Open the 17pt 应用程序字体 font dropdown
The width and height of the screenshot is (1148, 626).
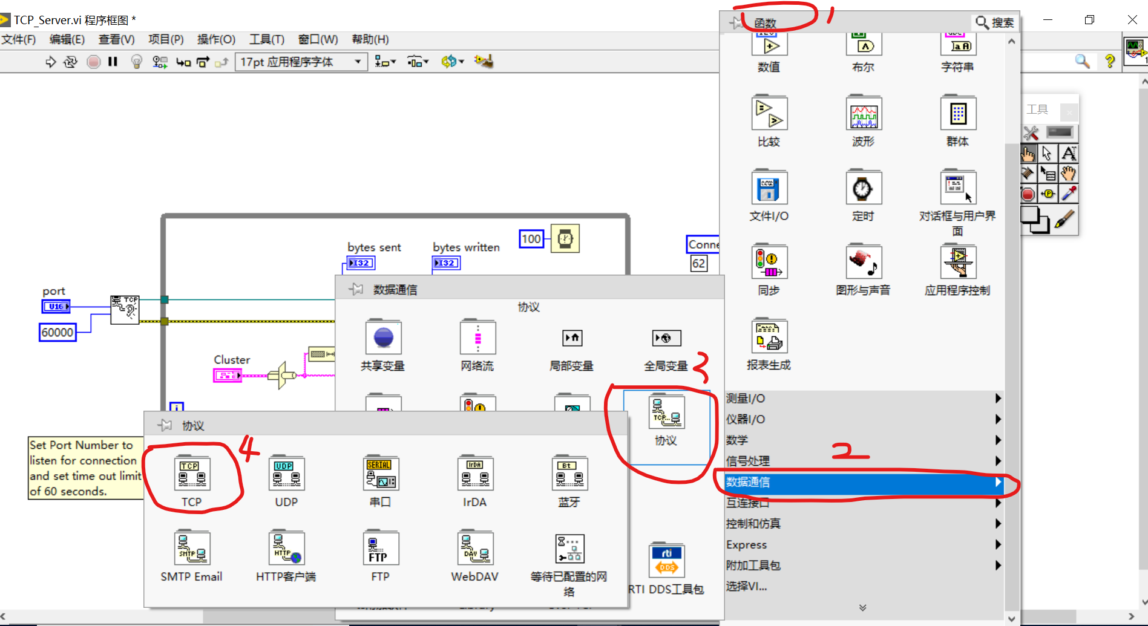[x=358, y=61]
